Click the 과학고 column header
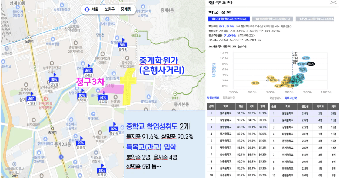The width and height of the screenshot is (339, 178). point(320,106)
